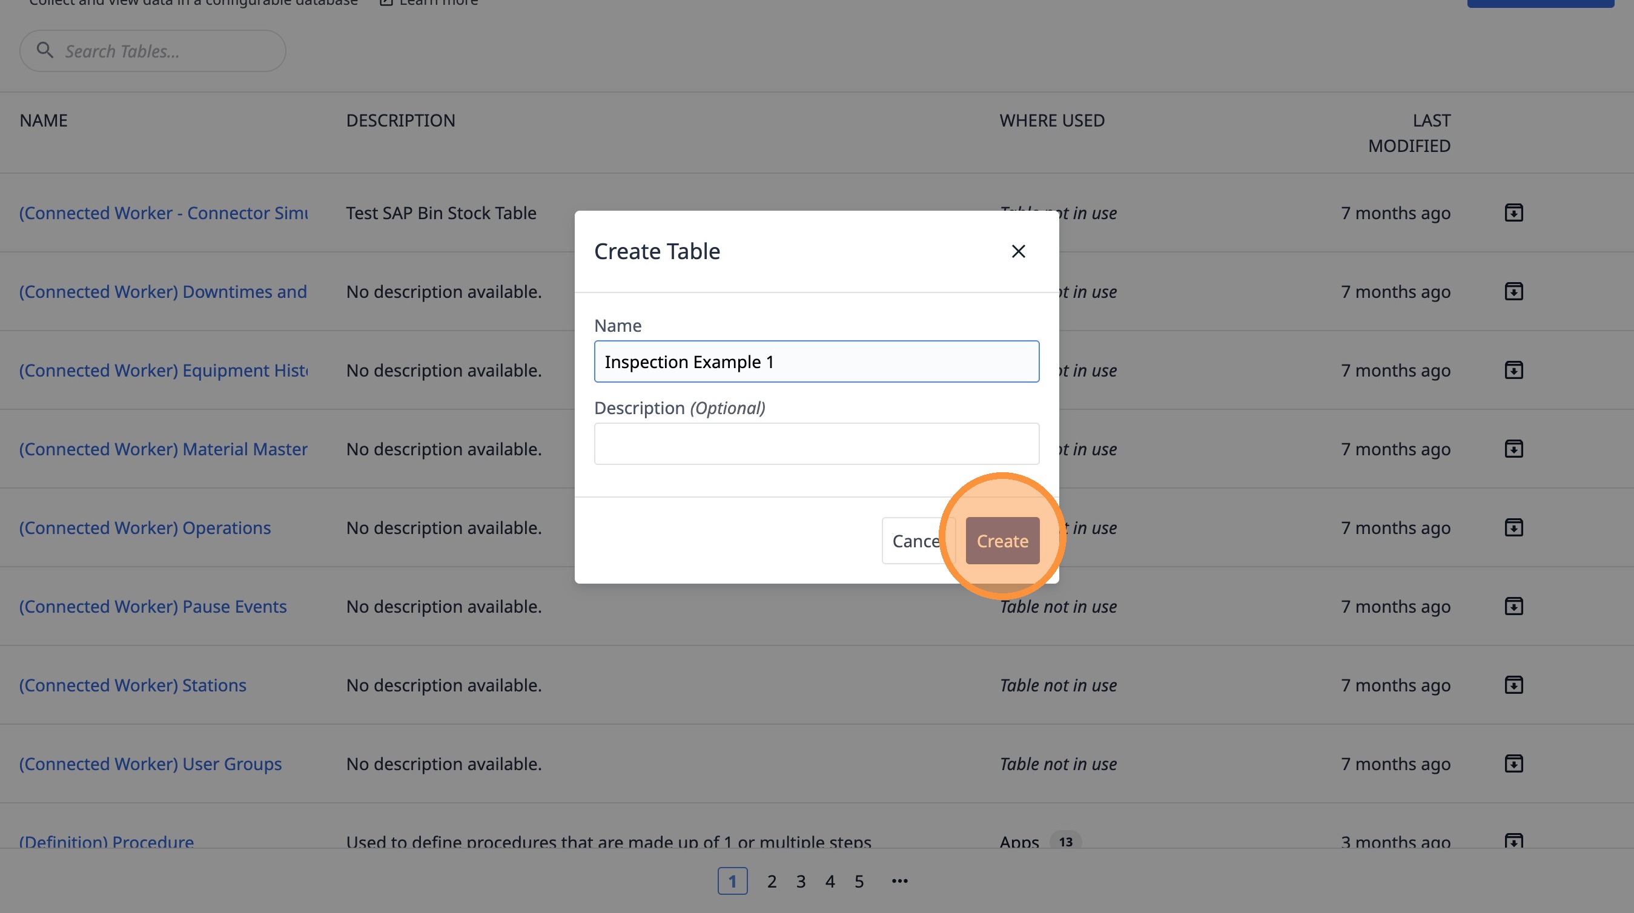The width and height of the screenshot is (1634, 913).
Task: Click the table Name input field
Action: coord(816,362)
